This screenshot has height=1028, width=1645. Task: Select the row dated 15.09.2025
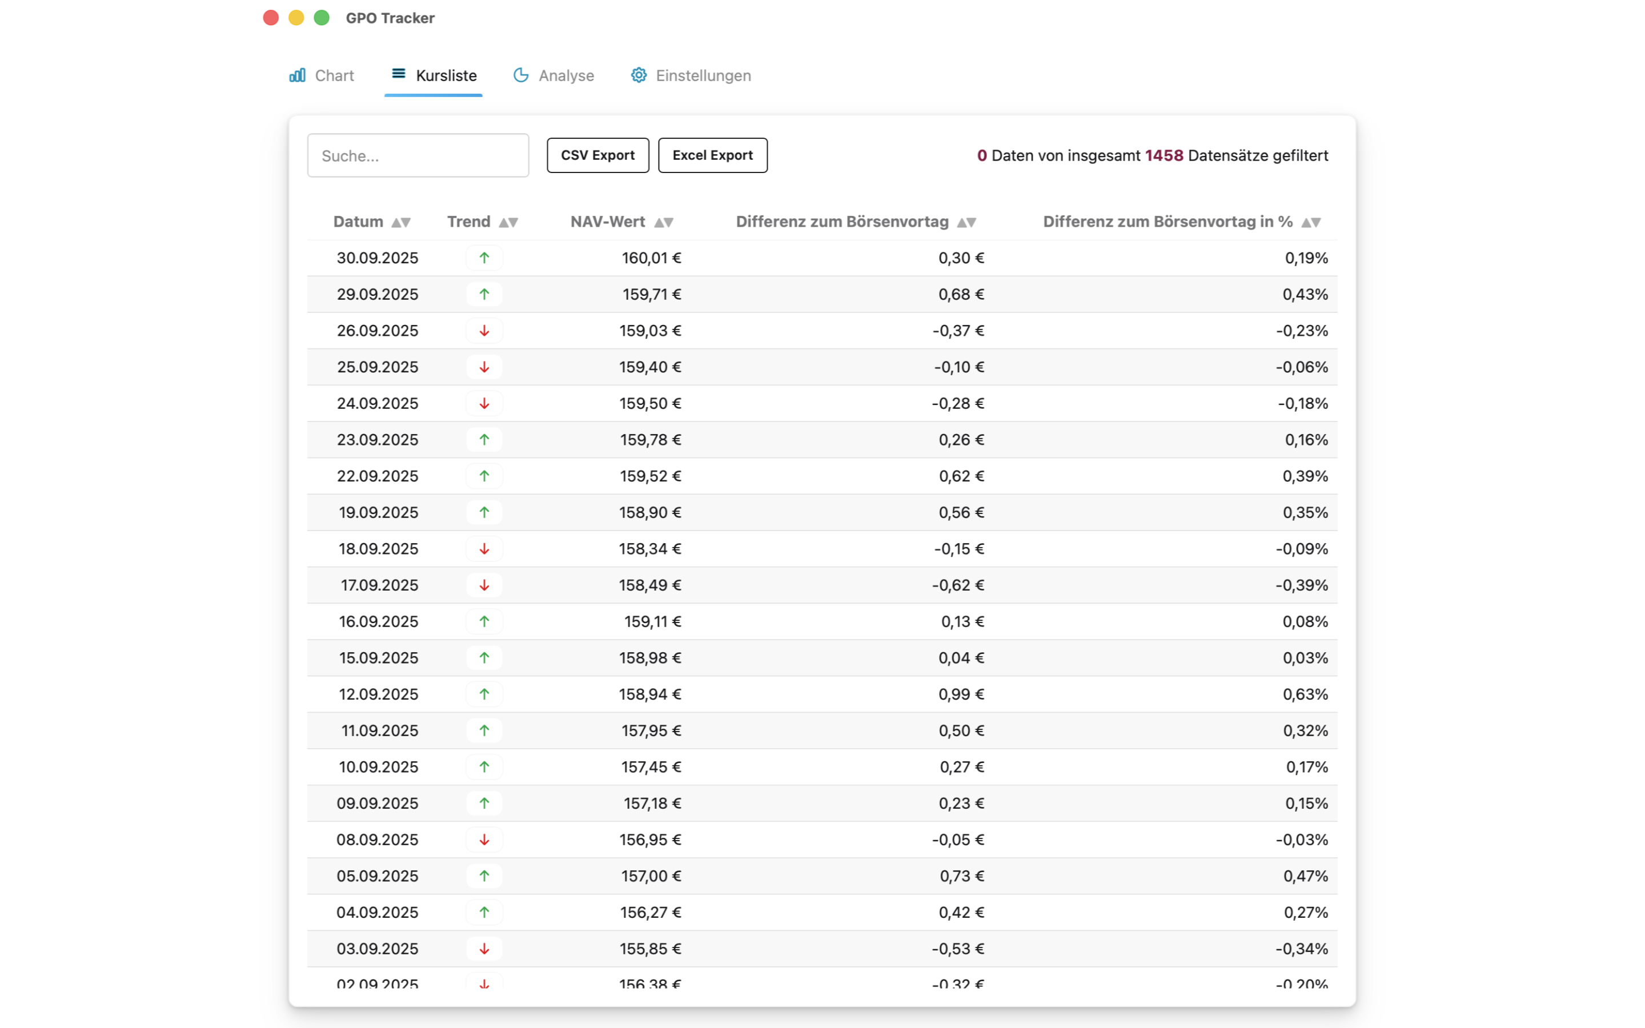click(816, 657)
